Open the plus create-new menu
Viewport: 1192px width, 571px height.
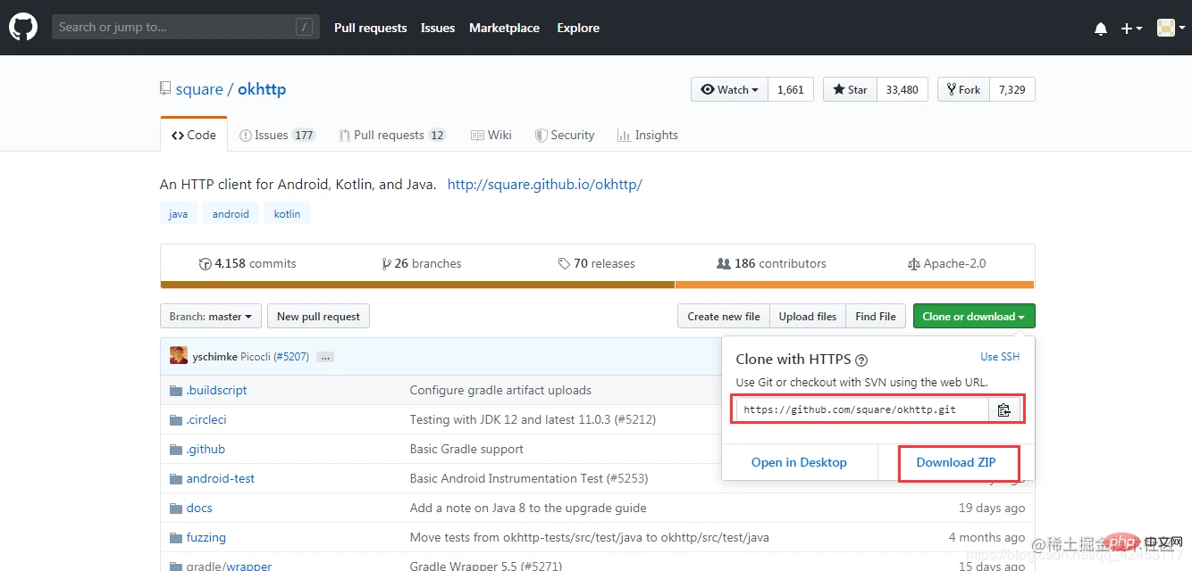pos(1131,29)
